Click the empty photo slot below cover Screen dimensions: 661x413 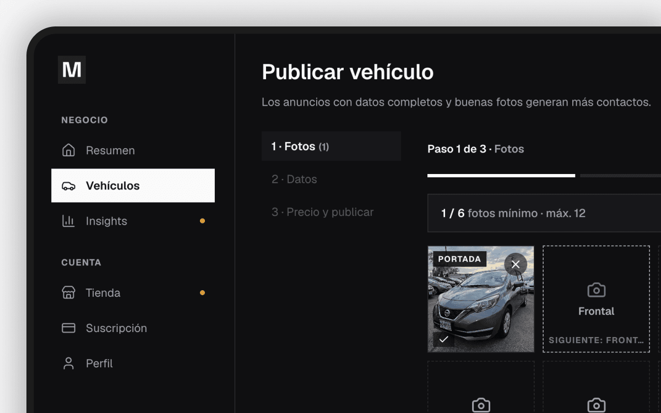tap(481, 387)
